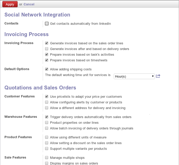Enable configuring alerts by customer or products
Screen dimensions: 179x165
coord(47,102)
